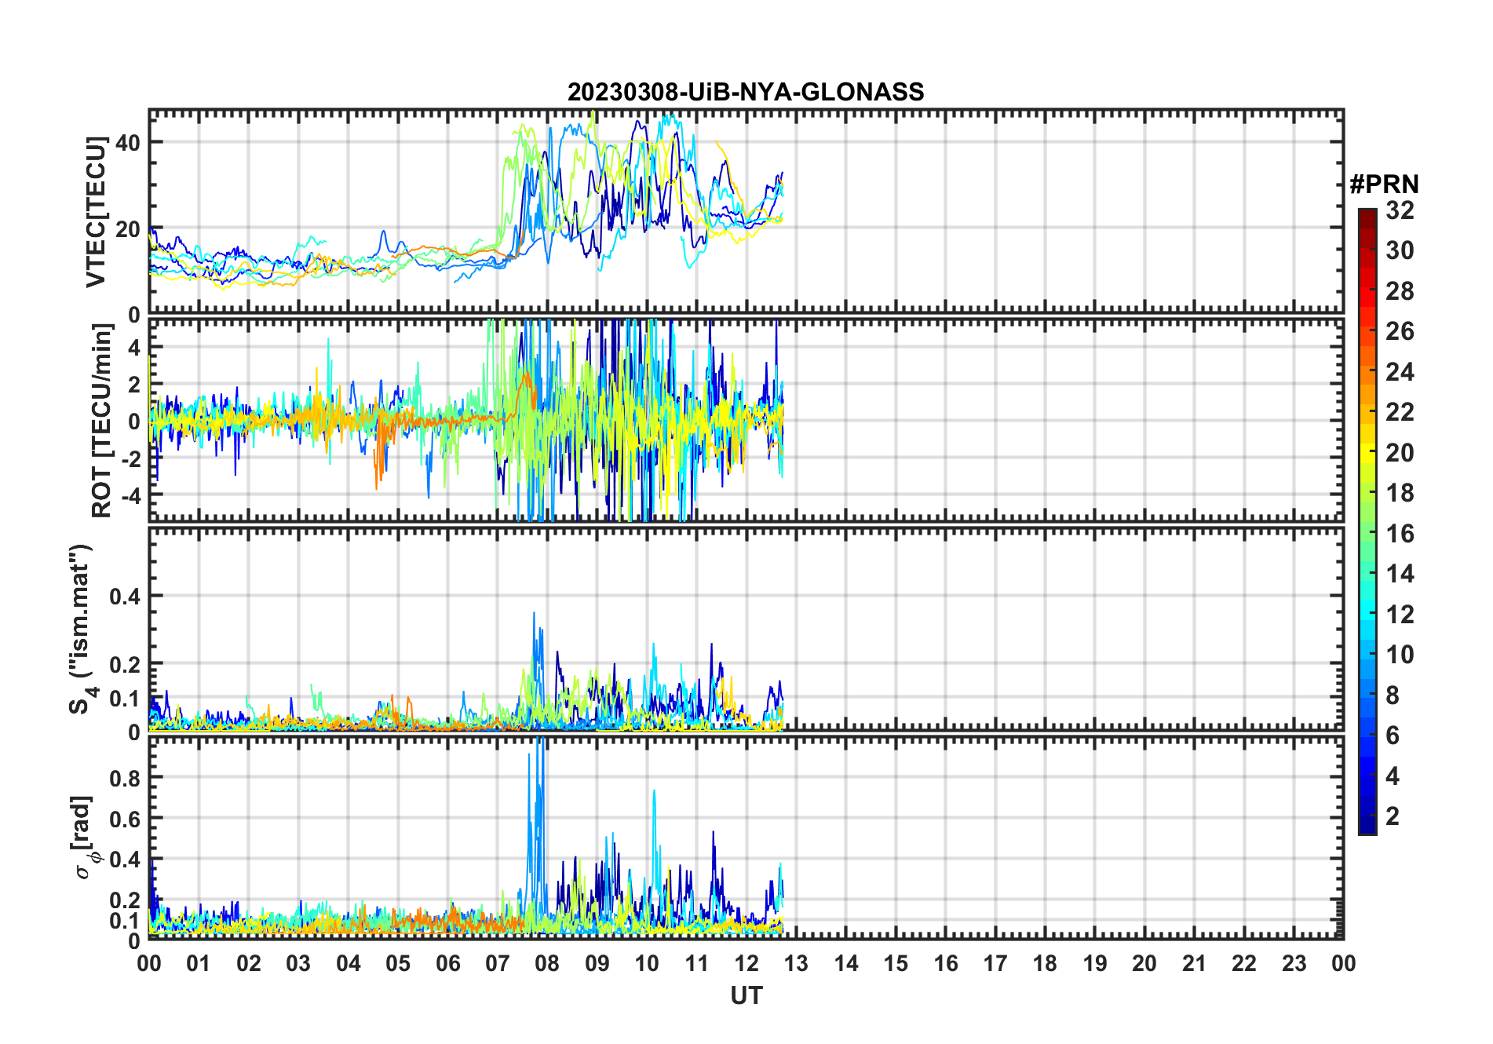Click UT axis tick label 08
Screen dimensions: 1493x1044
click(547, 963)
